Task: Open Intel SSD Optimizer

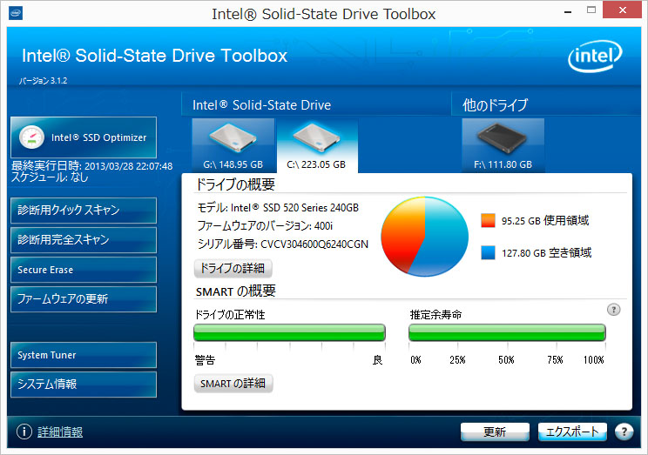Action: [x=84, y=137]
